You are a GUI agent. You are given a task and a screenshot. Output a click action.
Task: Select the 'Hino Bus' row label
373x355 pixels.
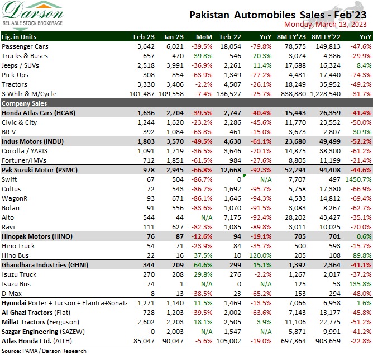pos(15,255)
